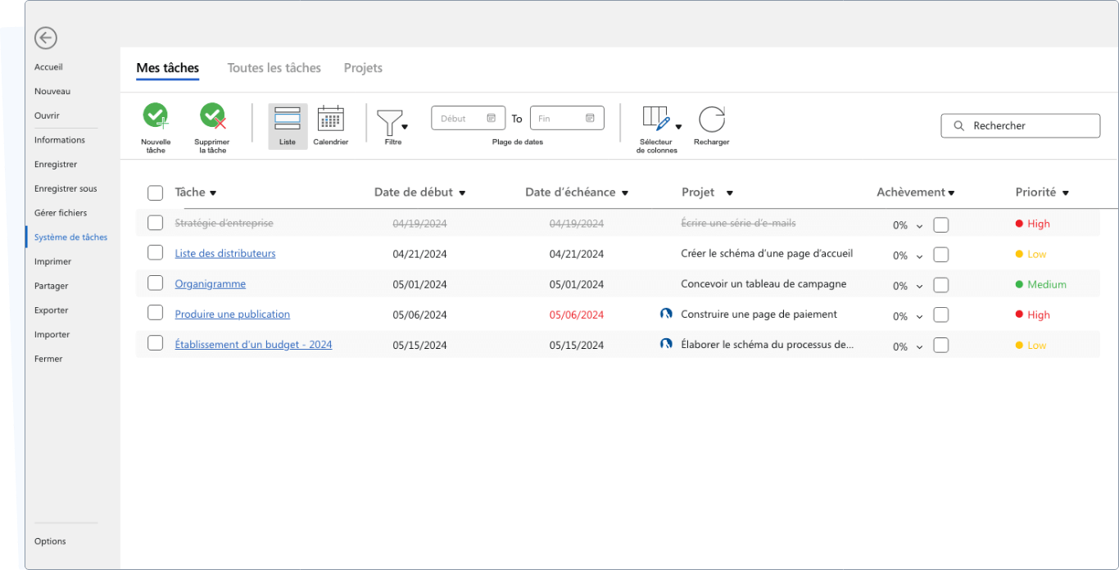Go to Accueil in sidebar
This screenshot has width=1119, height=570.
pyautogui.click(x=48, y=67)
